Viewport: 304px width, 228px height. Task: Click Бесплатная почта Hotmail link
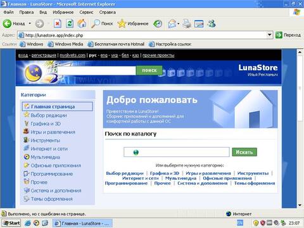(116, 44)
